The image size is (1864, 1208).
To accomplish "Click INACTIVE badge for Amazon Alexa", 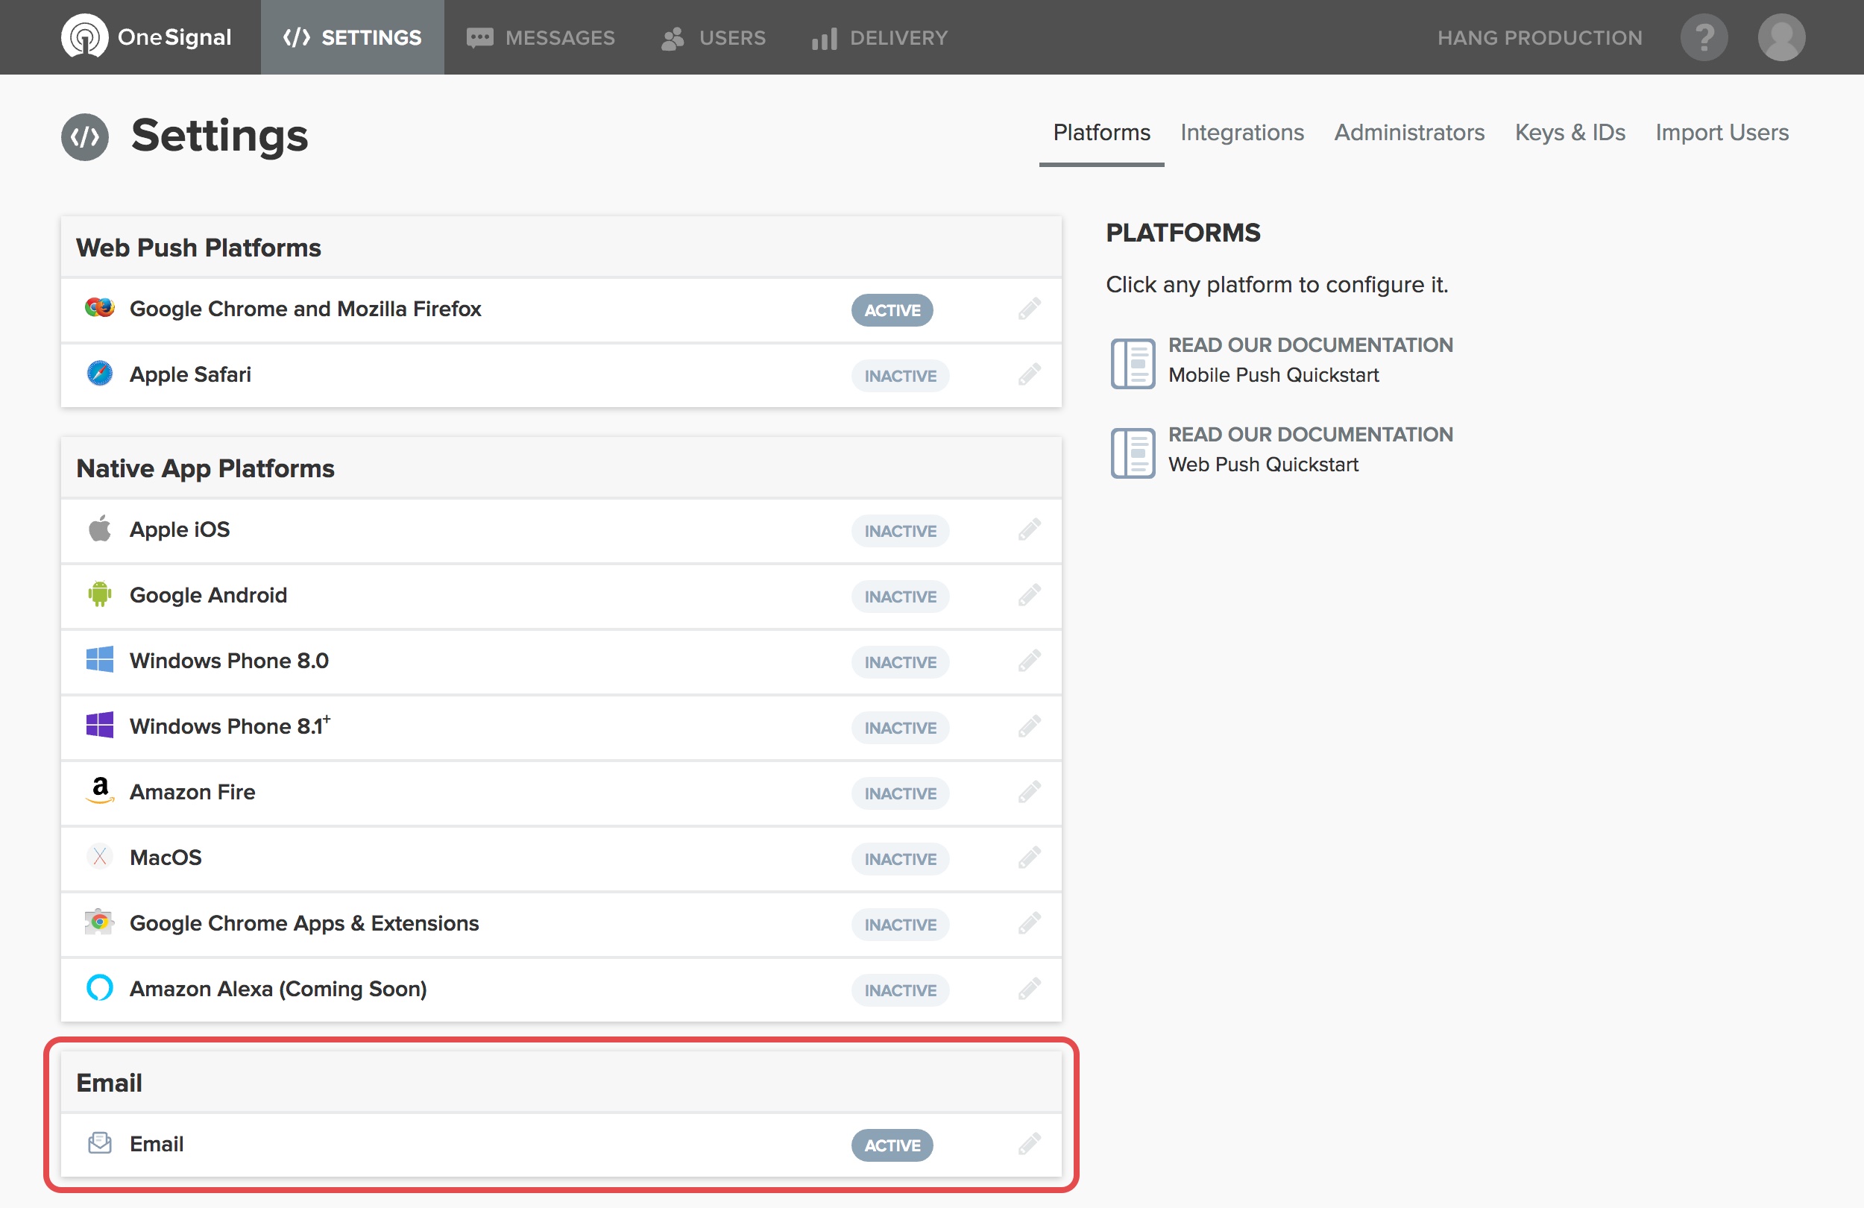I will click(900, 991).
